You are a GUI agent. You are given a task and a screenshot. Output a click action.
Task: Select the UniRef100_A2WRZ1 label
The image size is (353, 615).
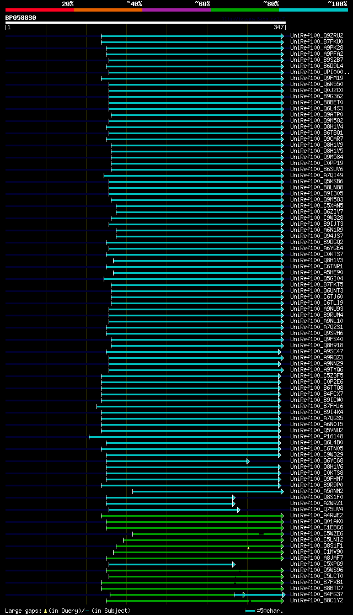click(x=317, y=503)
